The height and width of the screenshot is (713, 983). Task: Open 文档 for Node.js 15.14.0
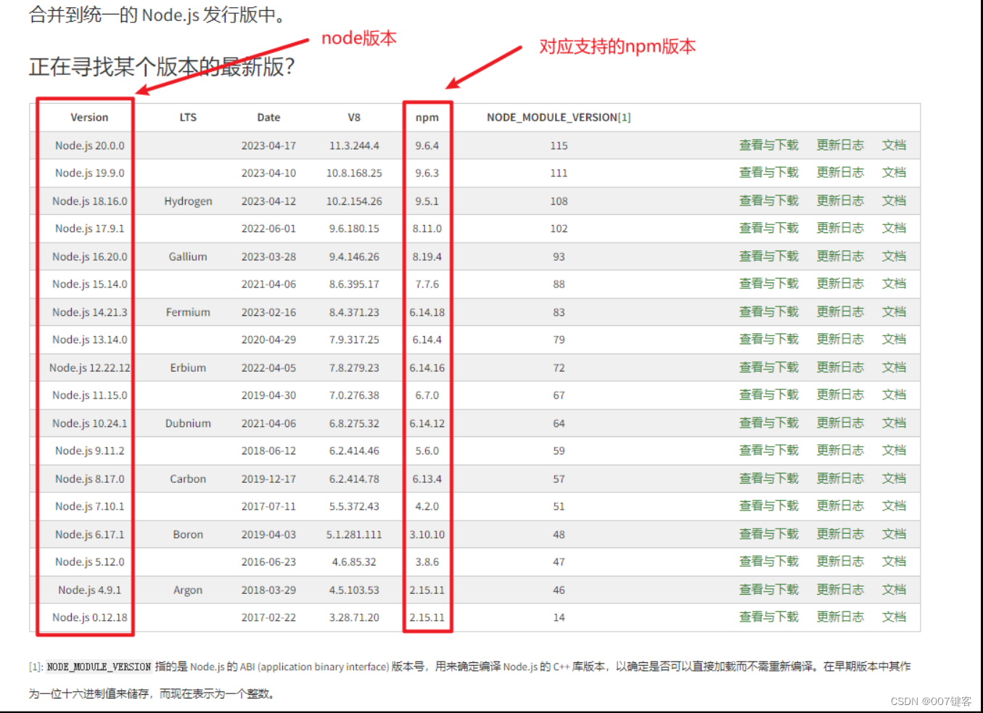click(x=894, y=283)
